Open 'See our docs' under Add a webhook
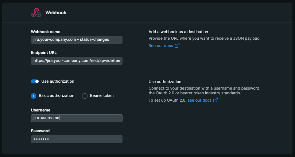Image resolution: width=295 pixels, height=157 pixels. [x=161, y=46]
